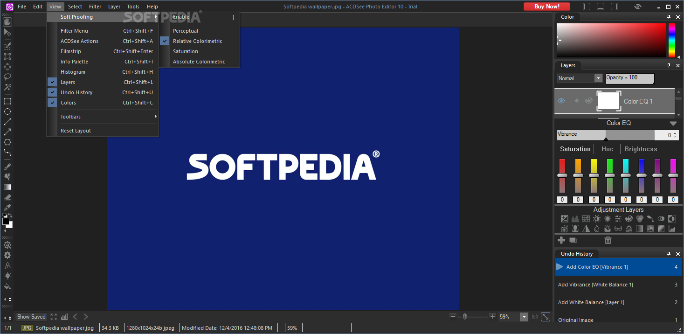
Task: Click the 1:1 actual size button
Action: pyautogui.click(x=534, y=317)
